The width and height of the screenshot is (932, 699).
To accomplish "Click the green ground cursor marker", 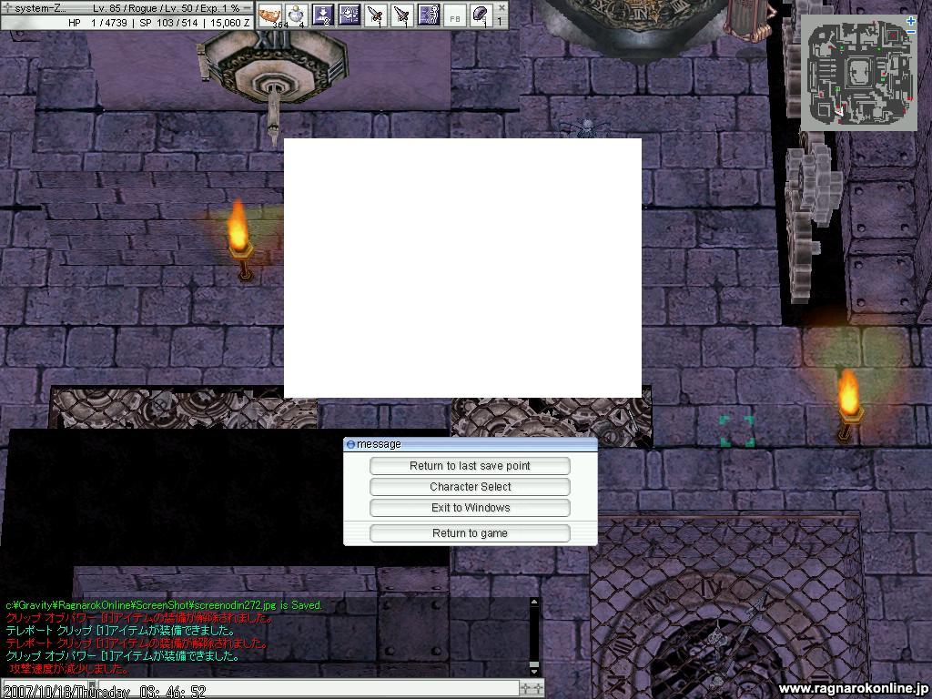I will [x=736, y=431].
